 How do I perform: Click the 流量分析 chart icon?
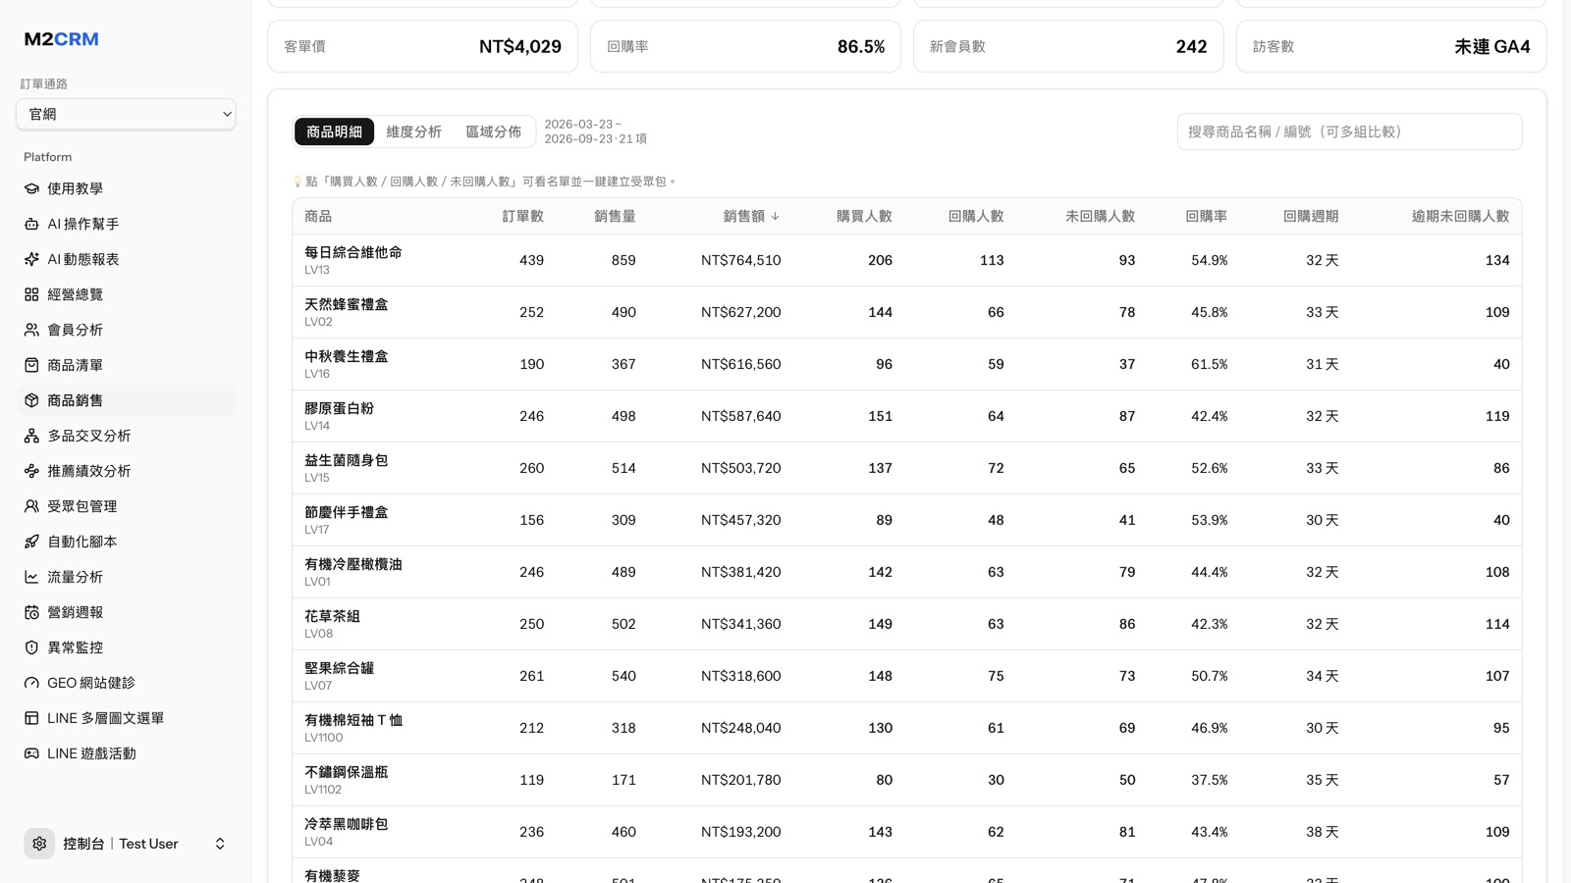31,577
